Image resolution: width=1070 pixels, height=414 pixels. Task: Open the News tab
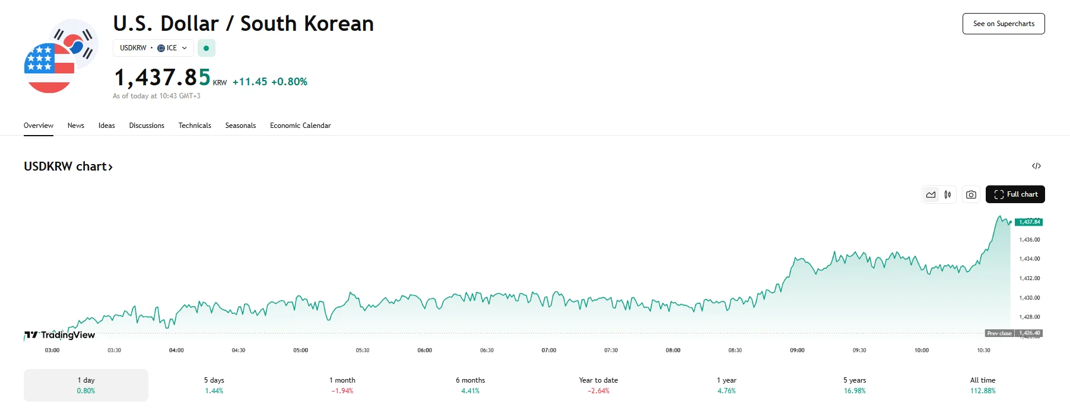point(76,126)
